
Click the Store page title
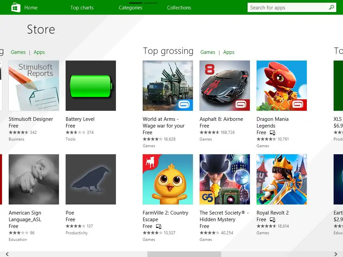pyautogui.click(x=41, y=29)
